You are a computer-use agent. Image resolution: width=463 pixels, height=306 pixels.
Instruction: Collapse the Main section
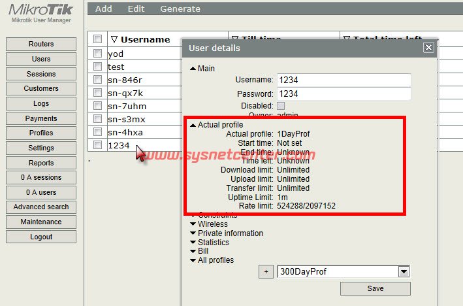[193, 69]
